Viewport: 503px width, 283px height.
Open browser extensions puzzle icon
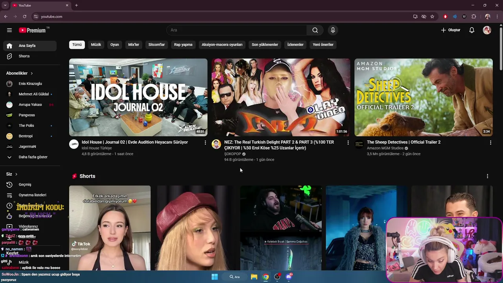coord(474,17)
